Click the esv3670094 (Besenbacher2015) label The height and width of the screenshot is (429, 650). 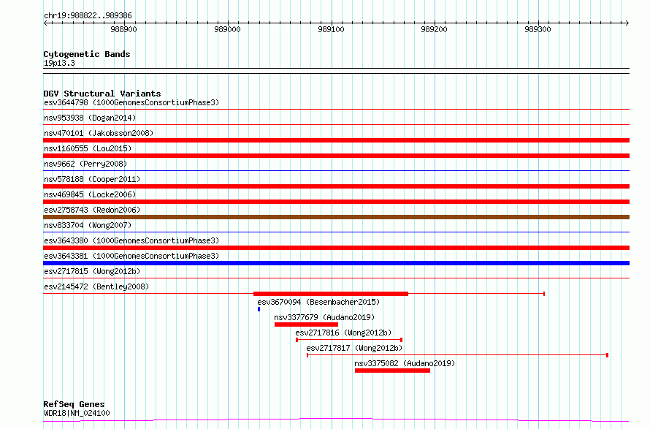(x=318, y=302)
